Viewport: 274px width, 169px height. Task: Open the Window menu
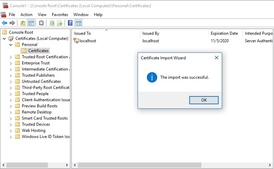click(x=81, y=14)
